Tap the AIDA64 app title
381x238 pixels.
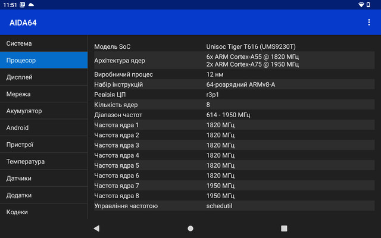(23, 23)
